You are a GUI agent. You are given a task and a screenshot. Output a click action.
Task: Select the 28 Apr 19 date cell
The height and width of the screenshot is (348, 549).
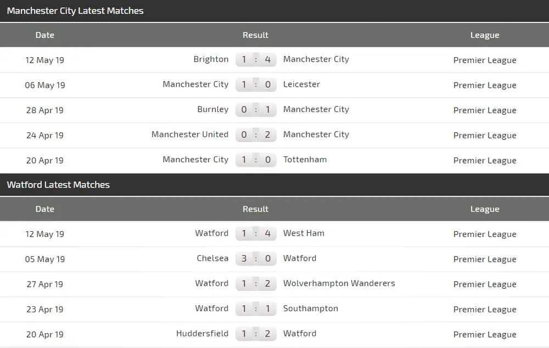click(45, 110)
